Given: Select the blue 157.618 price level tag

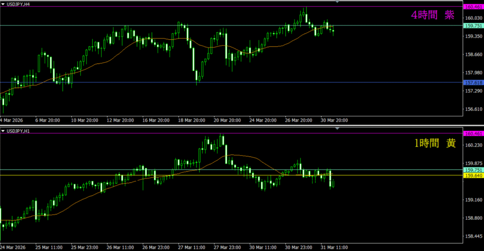Looking at the screenshot, I should click(x=473, y=83).
